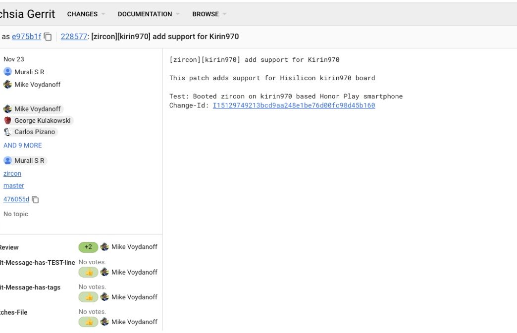Open the DOCUMENTATION dropdown menu

coord(148,14)
